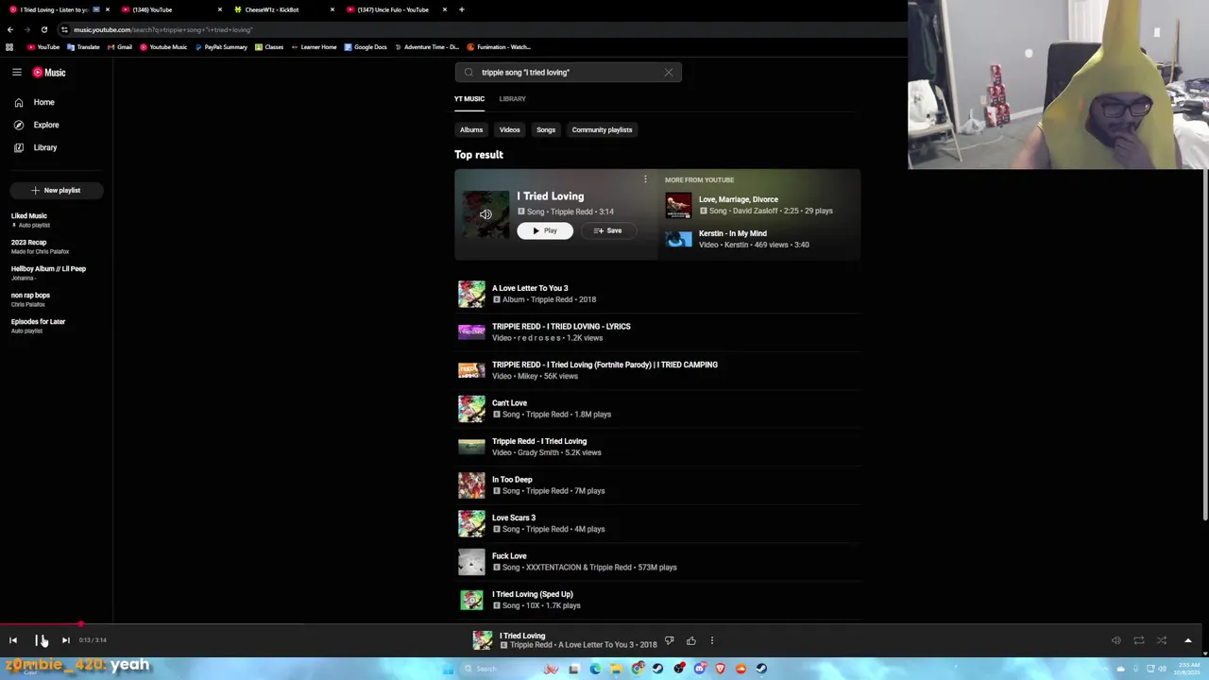The height and width of the screenshot is (680, 1209).
Task: Open Funimation bookmark
Action: pos(499,46)
